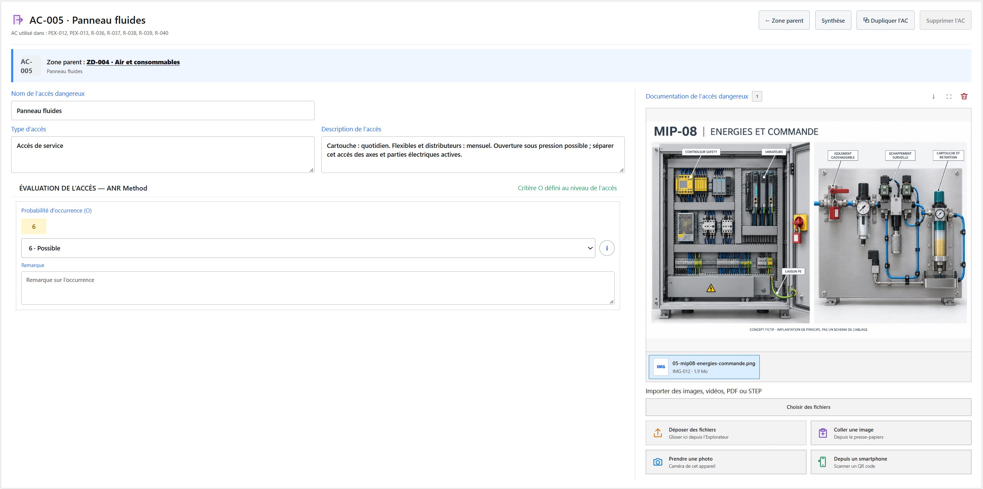Delete the document with the red trash icon
This screenshot has height=489, width=983.
964,96
